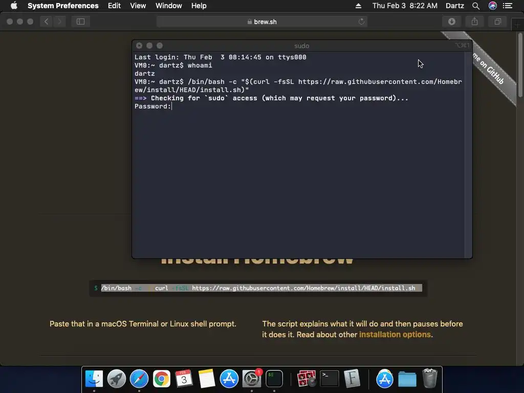Minimize the sudo Terminal window
The height and width of the screenshot is (393, 524).
pyautogui.click(x=149, y=46)
